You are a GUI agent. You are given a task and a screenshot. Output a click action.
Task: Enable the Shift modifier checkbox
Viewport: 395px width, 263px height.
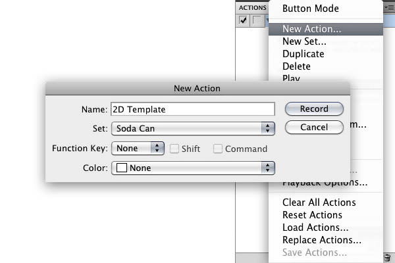point(174,149)
